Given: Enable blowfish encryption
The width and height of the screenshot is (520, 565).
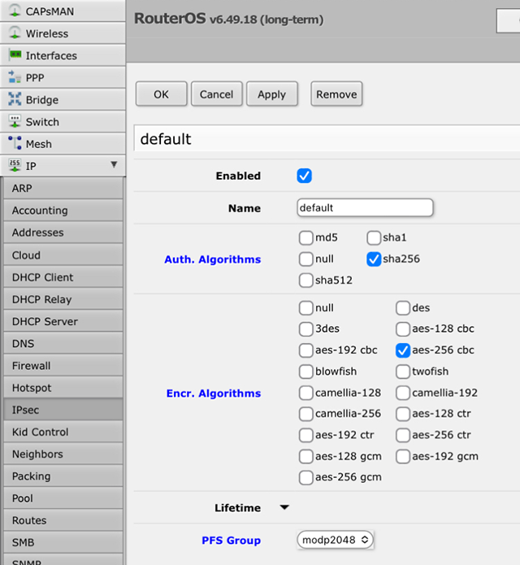Looking at the screenshot, I should pyautogui.click(x=305, y=372).
